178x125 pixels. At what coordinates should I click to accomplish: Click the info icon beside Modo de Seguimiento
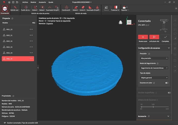(158, 63)
